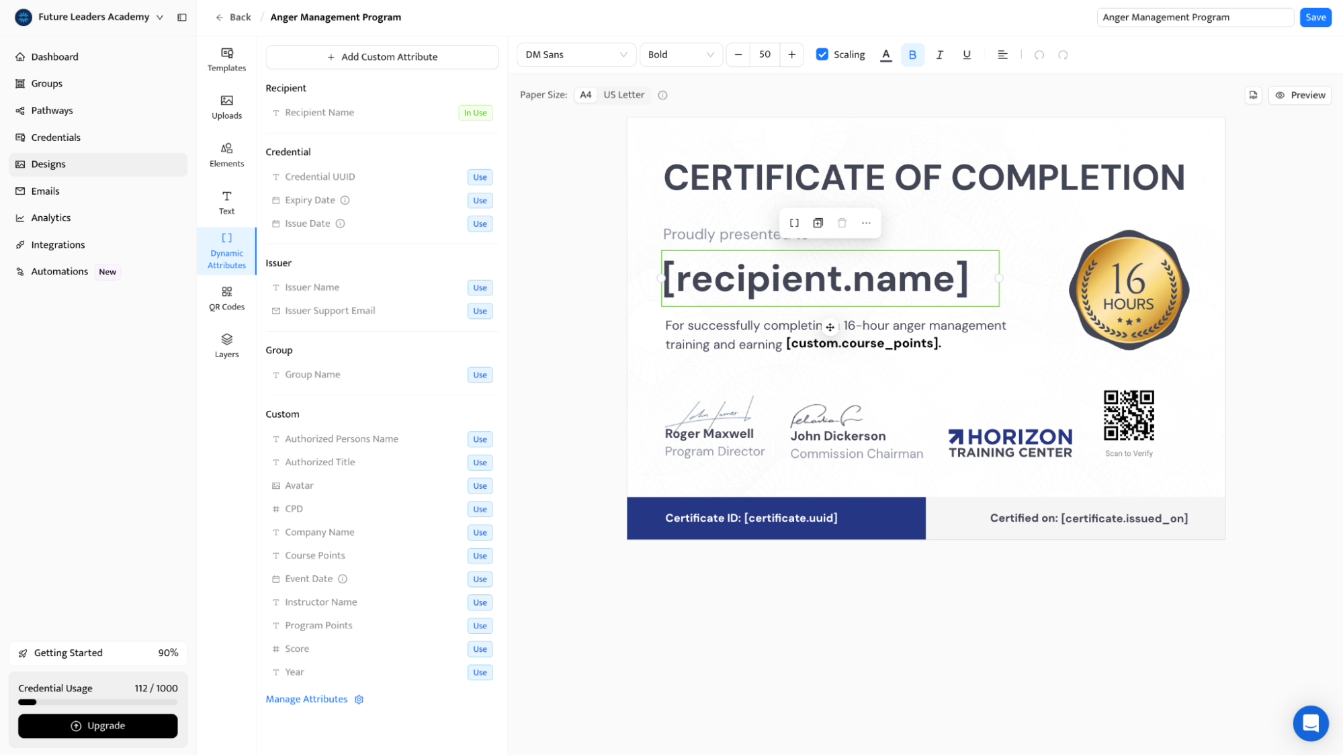Viewport: 1343px width, 756px height.
Task: Click the underline formatting icon
Action: click(x=966, y=54)
